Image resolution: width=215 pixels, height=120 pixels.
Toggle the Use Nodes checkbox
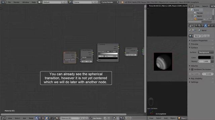[91, 118]
